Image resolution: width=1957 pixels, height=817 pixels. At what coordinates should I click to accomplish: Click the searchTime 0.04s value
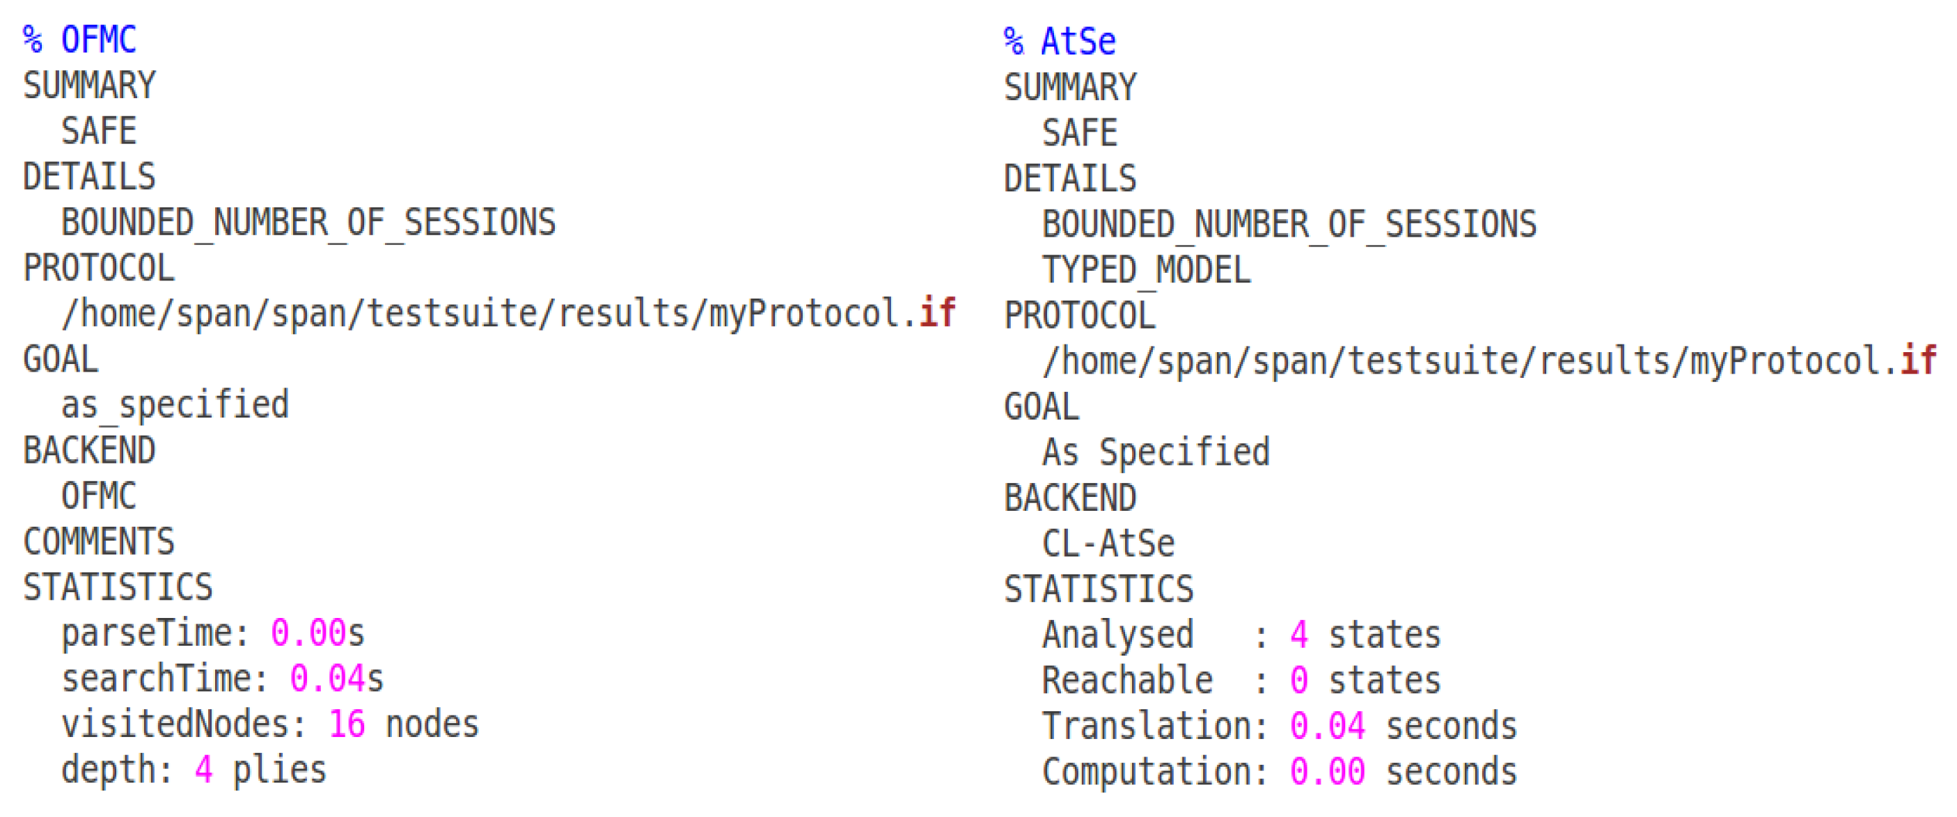coord(336,678)
